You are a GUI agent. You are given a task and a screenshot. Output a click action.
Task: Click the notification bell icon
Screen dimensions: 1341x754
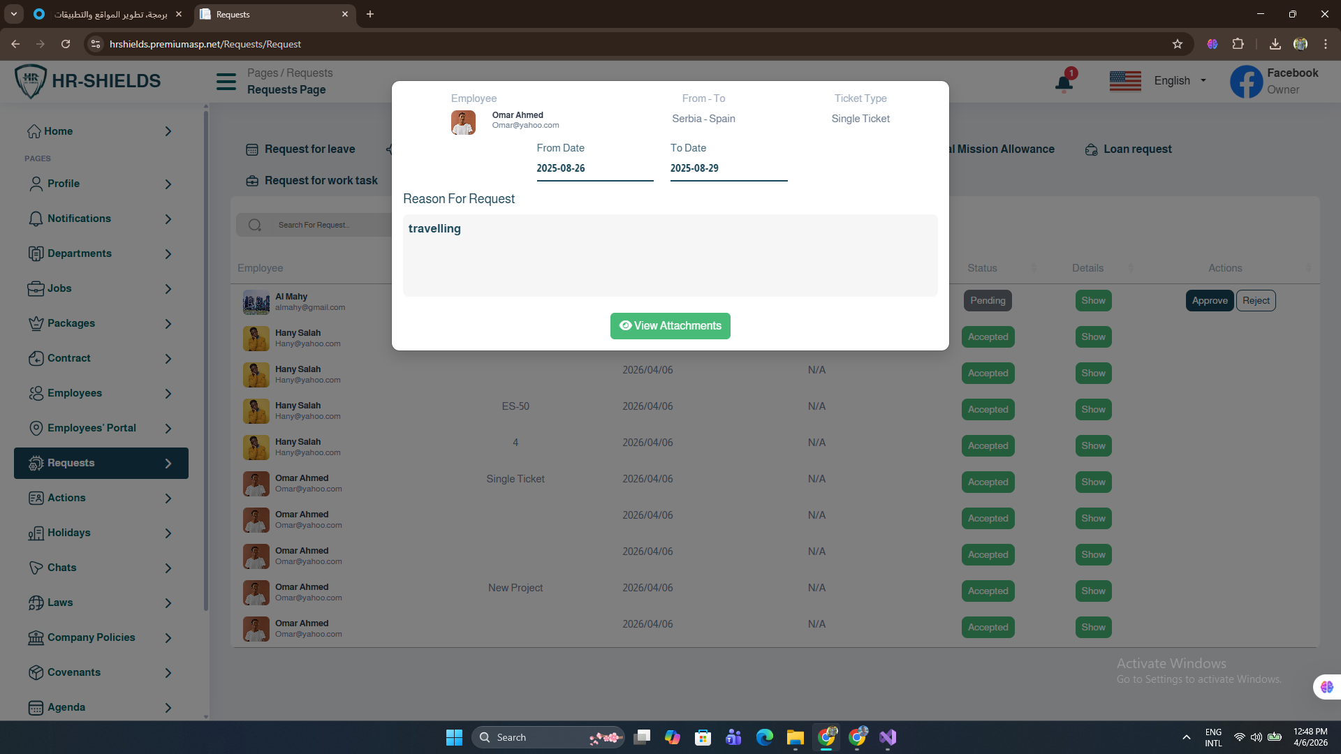[1063, 83]
